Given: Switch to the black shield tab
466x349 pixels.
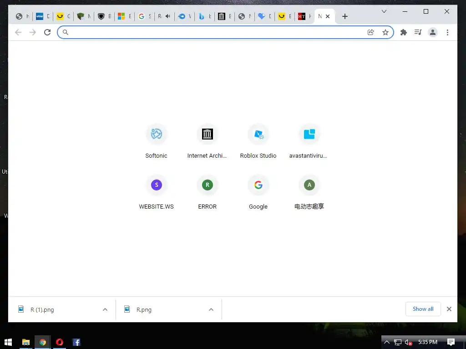Looking at the screenshot, I should coord(104,16).
